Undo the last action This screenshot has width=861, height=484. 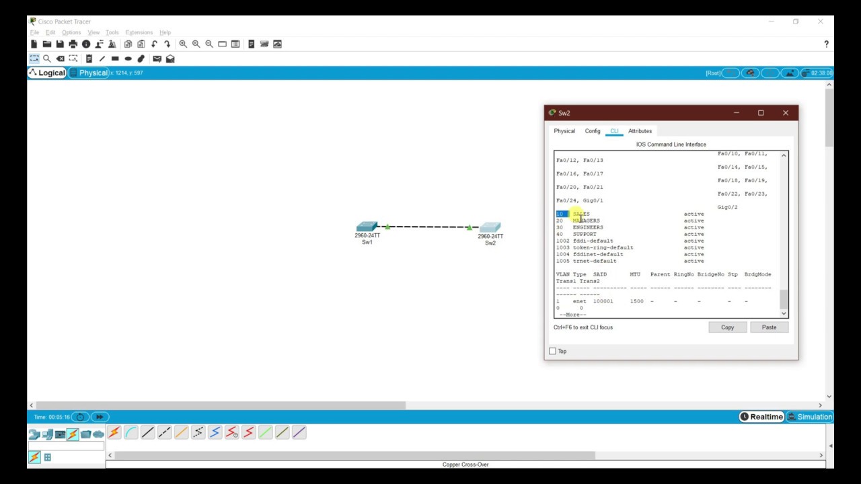click(x=154, y=44)
